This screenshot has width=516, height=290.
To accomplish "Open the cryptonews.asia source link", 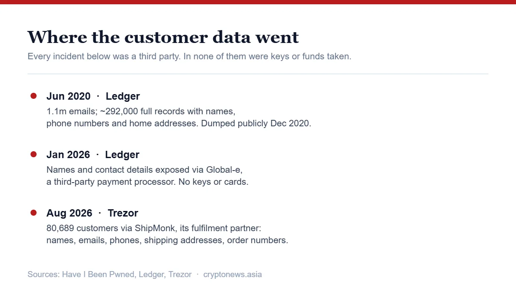I will 232,275.
